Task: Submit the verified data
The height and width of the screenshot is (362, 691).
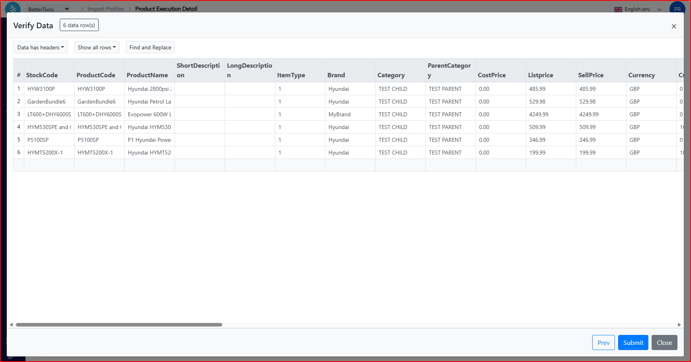Action: (633, 342)
